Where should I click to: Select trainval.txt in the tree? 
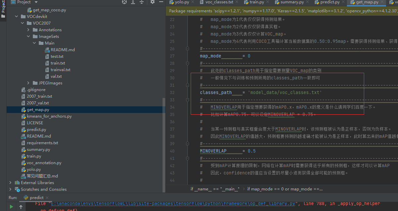tap(60, 70)
